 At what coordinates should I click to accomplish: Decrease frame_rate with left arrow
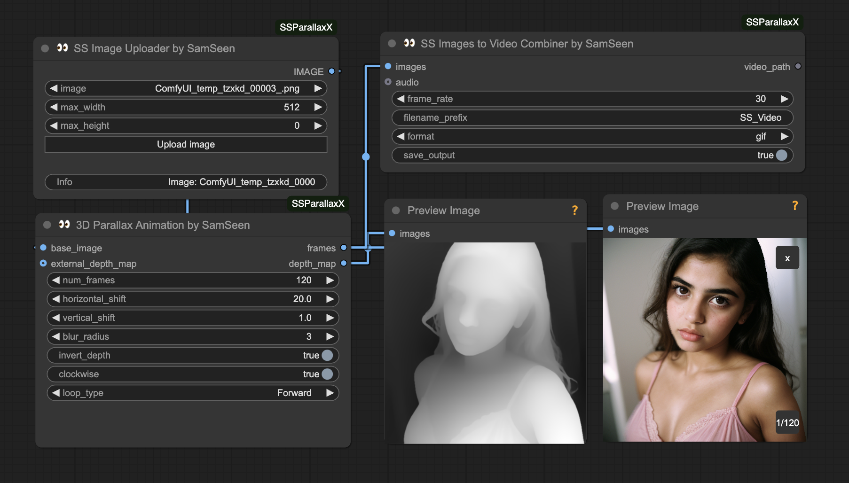[401, 99]
